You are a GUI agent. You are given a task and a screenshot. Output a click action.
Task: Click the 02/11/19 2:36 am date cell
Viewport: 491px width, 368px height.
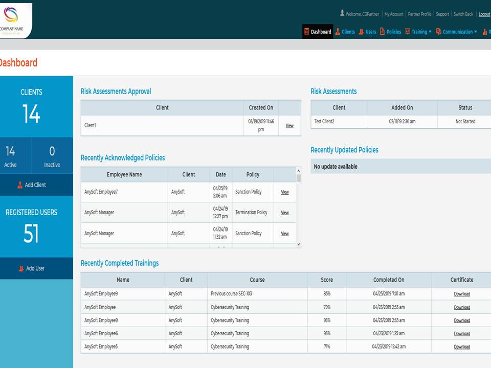point(402,122)
